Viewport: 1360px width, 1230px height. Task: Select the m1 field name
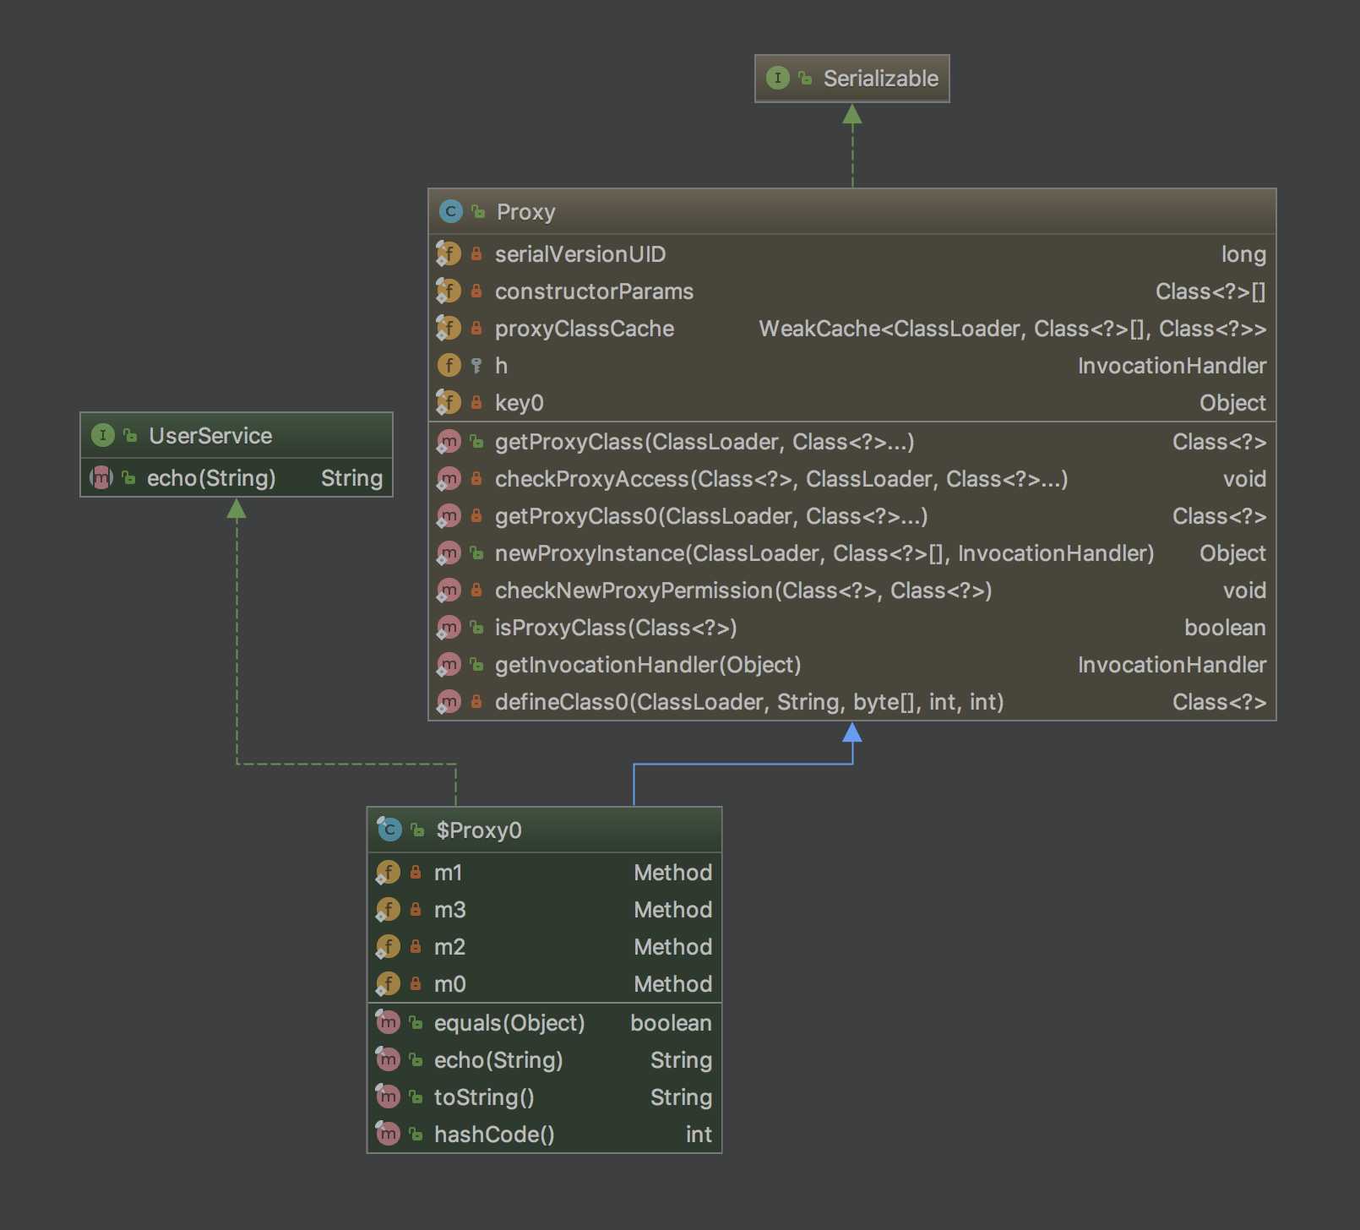point(448,873)
